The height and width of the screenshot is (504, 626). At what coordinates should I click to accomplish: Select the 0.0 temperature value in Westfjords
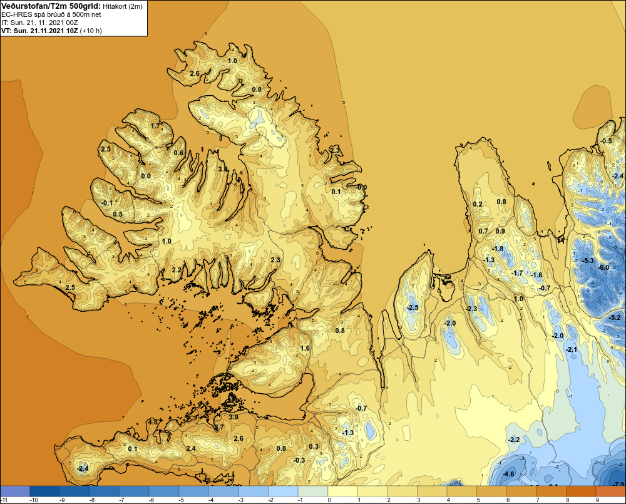coord(146,176)
